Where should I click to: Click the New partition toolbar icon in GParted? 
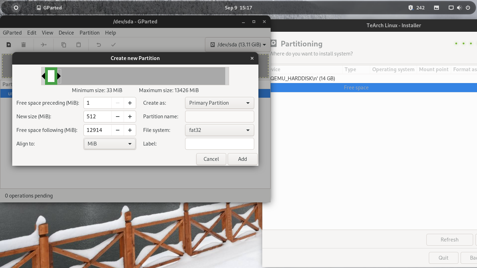(x=9, y=45)
